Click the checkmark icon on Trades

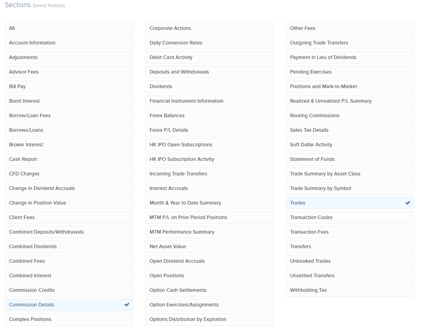pos(408,203)
